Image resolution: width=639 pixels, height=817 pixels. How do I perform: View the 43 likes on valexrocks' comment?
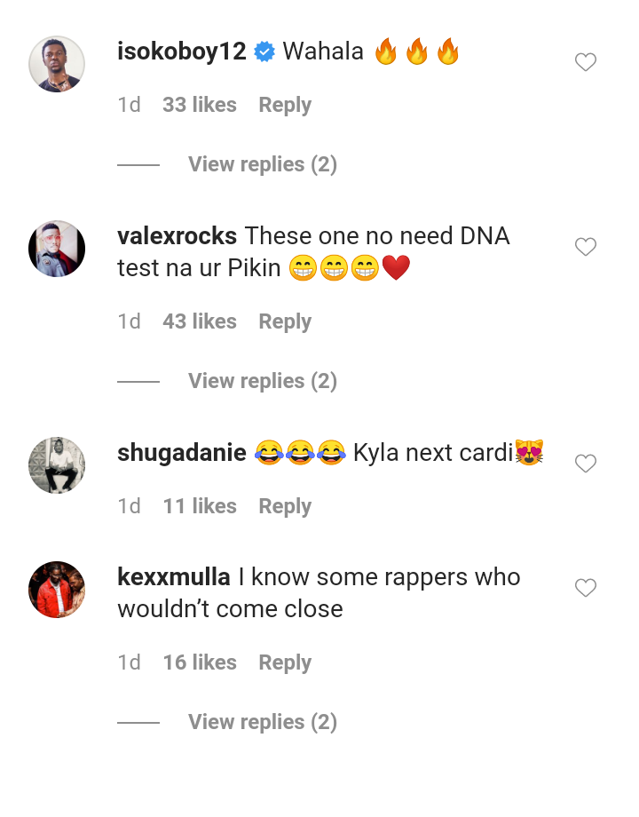coord(199,321)
